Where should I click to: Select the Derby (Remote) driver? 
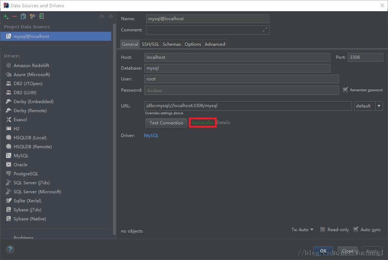point(30,111)
